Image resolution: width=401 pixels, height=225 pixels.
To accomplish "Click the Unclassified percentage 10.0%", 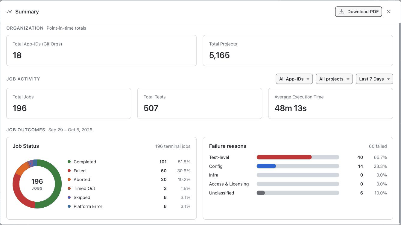I will (x=381, y=193).
